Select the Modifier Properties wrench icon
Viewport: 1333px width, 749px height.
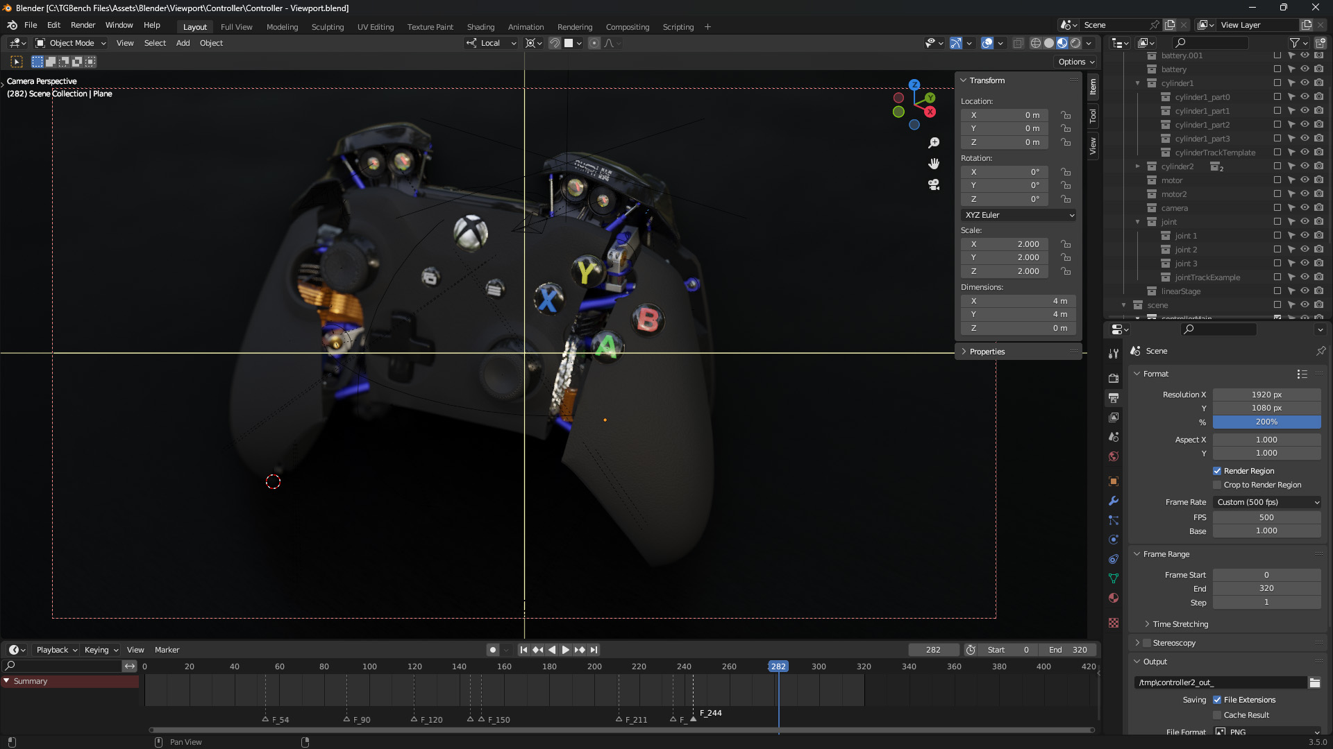point(1114,501)
